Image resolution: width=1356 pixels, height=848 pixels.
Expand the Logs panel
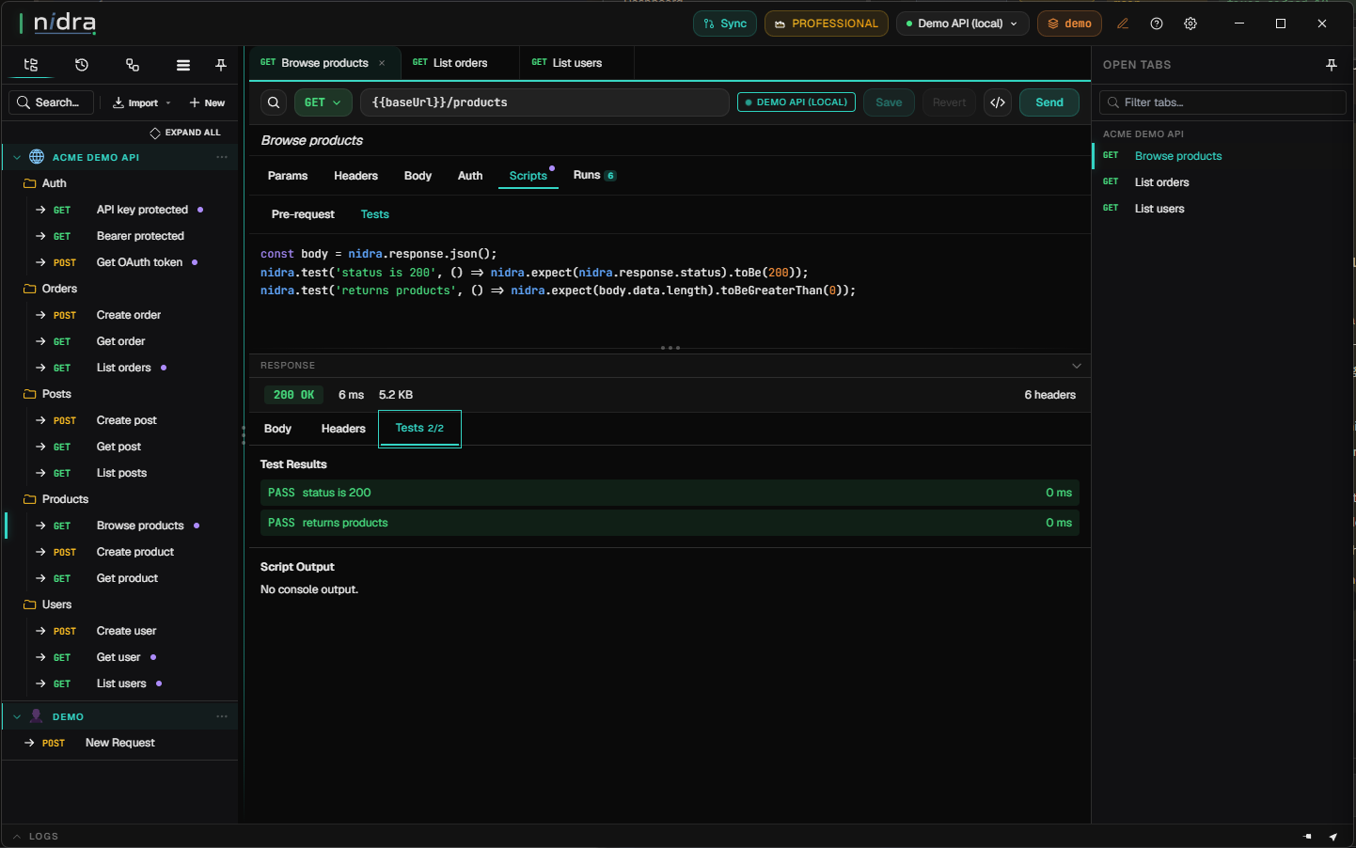tap(36, 836)
